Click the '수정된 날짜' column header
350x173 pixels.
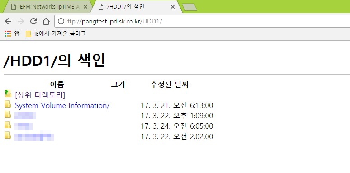[x=170, y=84]
